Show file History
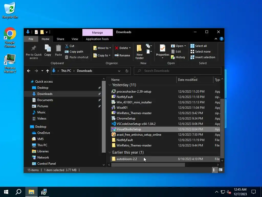The width and height of the screenshot is (262, 197). click(178, 57)
